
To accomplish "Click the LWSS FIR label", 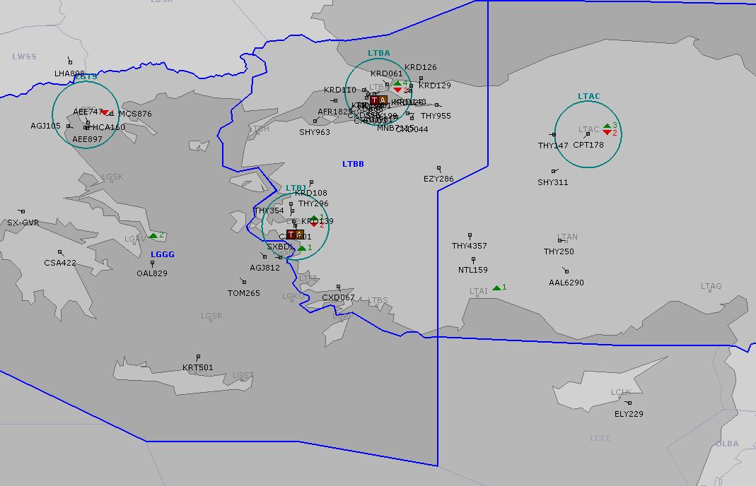I will pos(24,57).
